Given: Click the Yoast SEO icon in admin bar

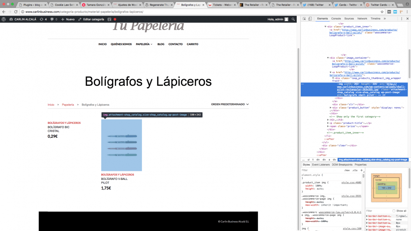Looking at the screenshot, I should point(109,19).
